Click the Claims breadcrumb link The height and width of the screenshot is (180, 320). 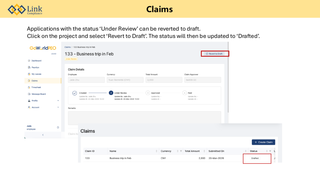(x=67, y=47)
